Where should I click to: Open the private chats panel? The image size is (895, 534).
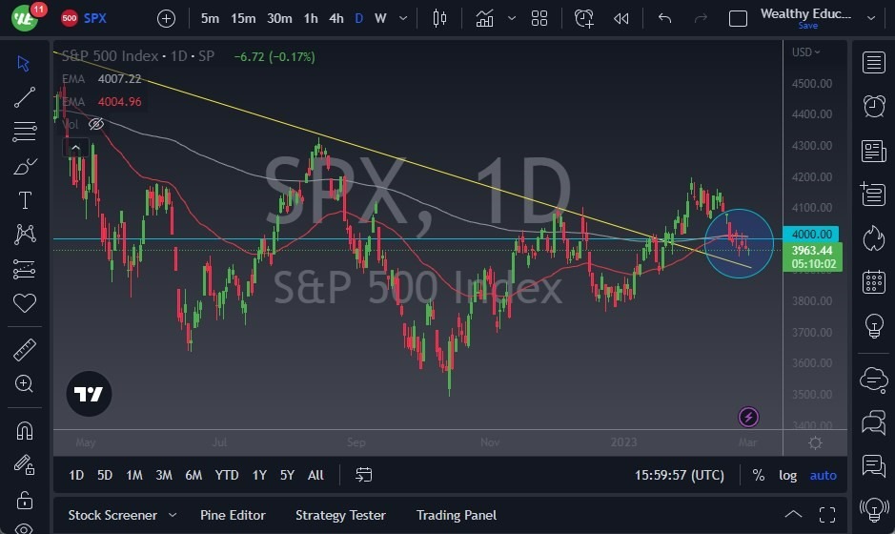(x=873, y=422)
